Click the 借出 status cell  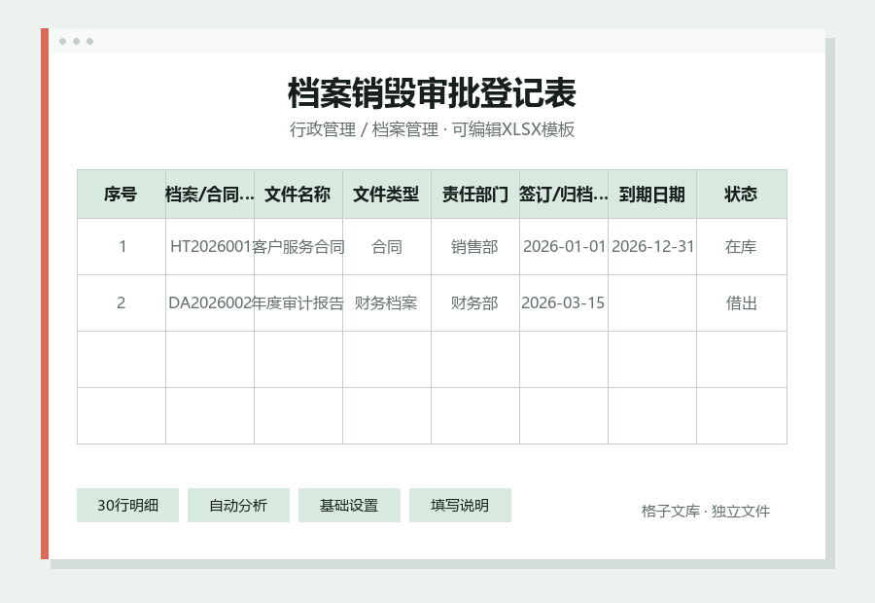741,303
